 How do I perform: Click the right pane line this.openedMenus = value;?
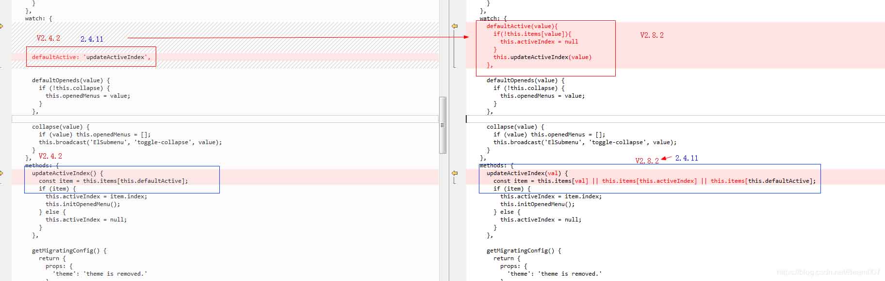[x=542, y=96]
